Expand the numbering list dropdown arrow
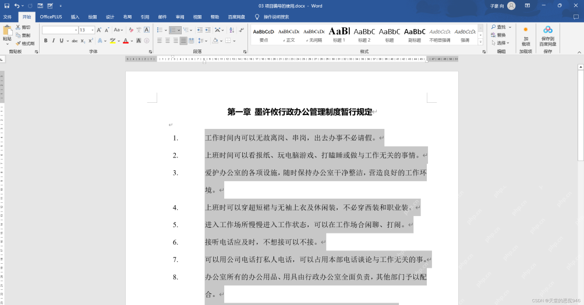 click(179, 30)
